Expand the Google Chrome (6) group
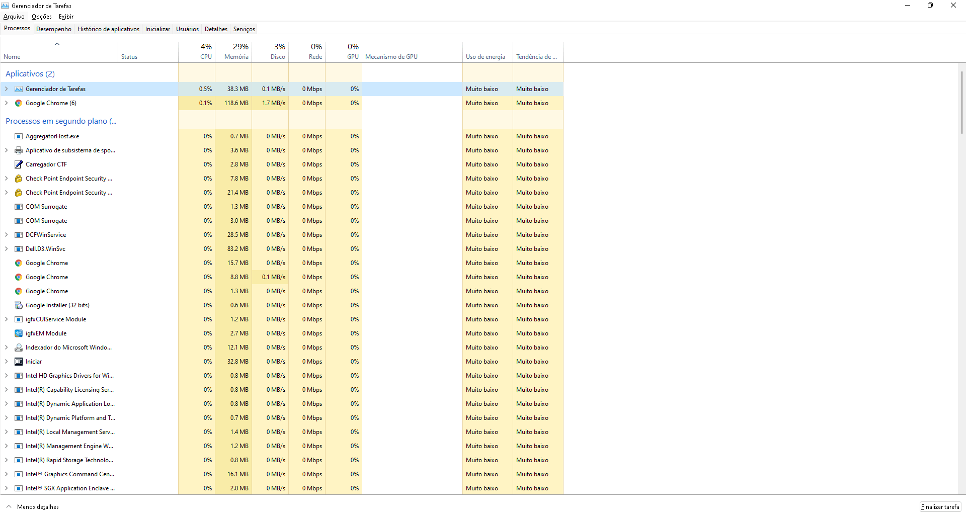Image resolution: width=966 pixels, height=519 pixels. tap(6, 103)
